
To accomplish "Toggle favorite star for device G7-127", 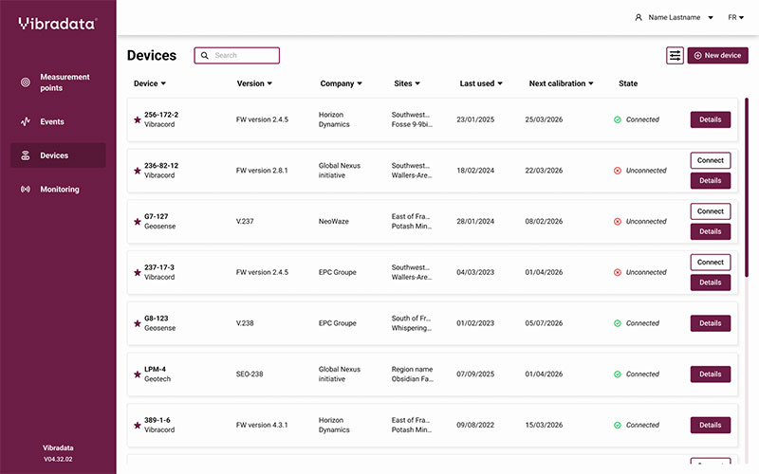I will pos(137,221).
